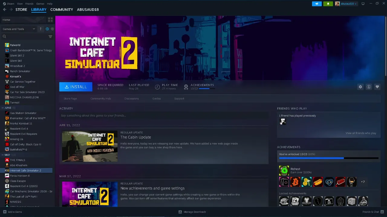Go to the STORE tab
387x217 pixels.
[21, 10]
